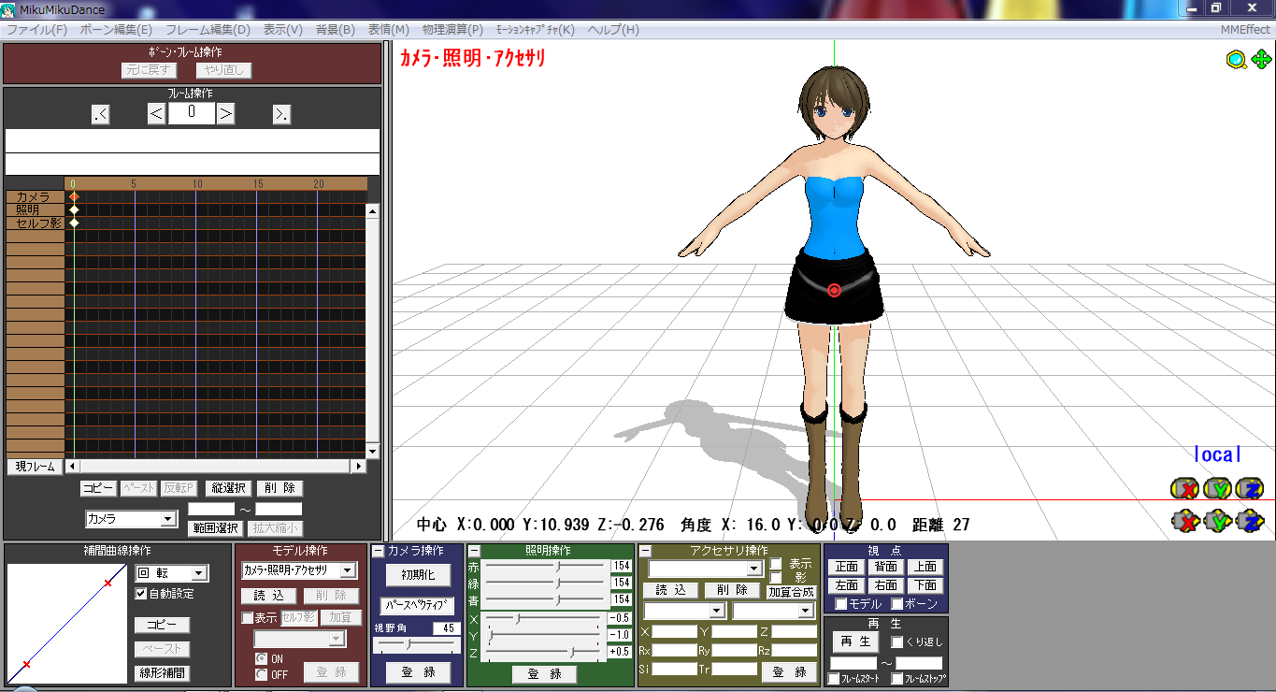Open the 物理演算(P) menu
This screenshot has width=1276, height=692.
[453, 30]
